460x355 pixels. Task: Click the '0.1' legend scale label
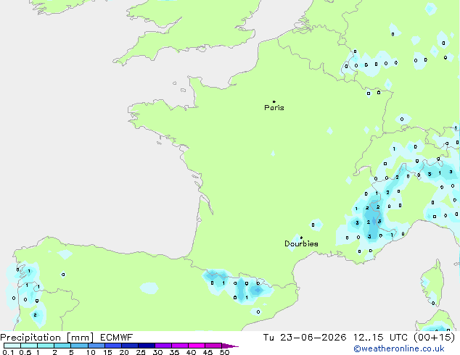click(8, 352)
